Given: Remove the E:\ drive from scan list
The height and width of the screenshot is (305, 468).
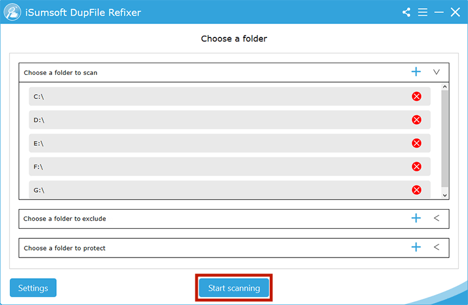Looking at the screenshot, I should coord(417,143).
